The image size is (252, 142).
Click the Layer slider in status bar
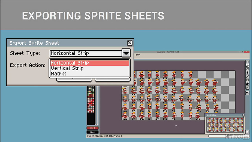tap(229, 136)
